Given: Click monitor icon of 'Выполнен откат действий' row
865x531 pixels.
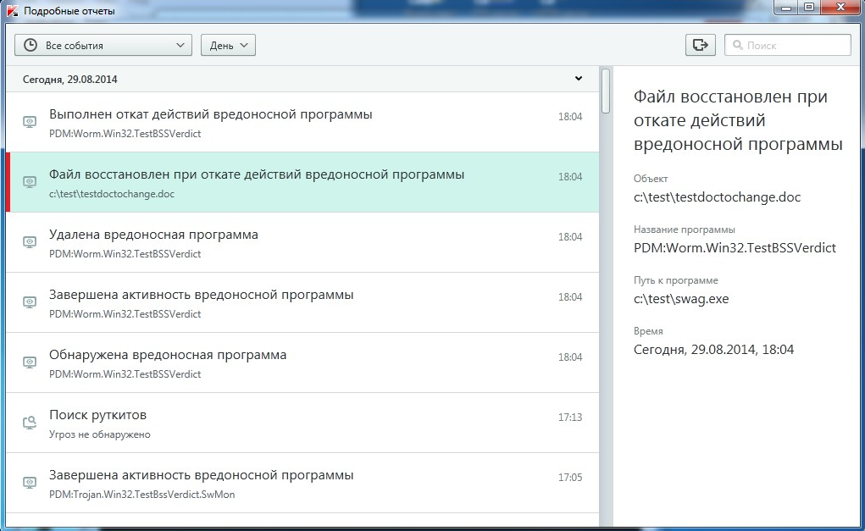Looking at the screenshot, I should [30, 122].
